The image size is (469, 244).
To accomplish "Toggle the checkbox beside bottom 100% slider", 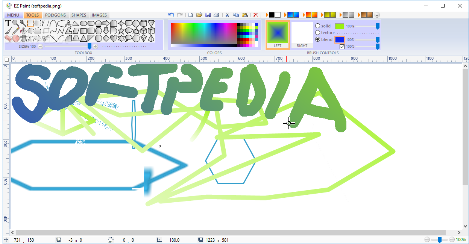I will pos(342,47).
